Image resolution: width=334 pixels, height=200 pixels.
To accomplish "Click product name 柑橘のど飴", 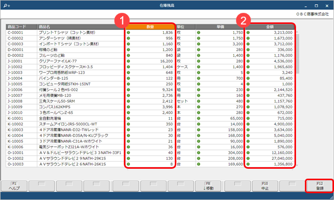I will pyautogui.click(x=48, y=49).
